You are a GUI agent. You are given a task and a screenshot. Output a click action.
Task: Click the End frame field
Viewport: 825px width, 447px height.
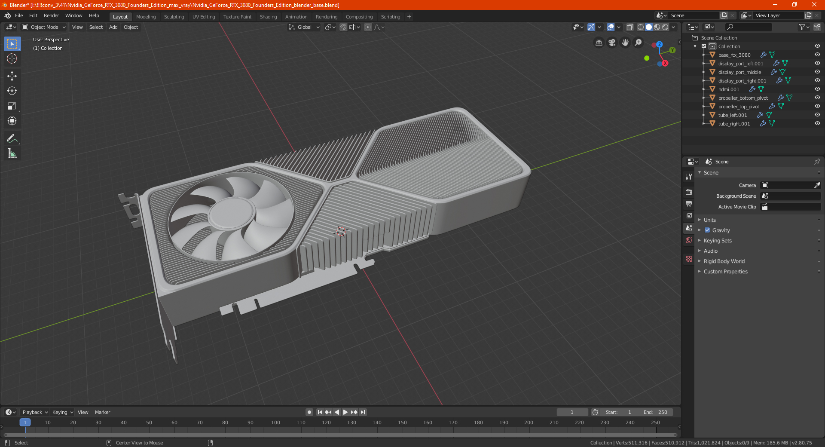655,412
